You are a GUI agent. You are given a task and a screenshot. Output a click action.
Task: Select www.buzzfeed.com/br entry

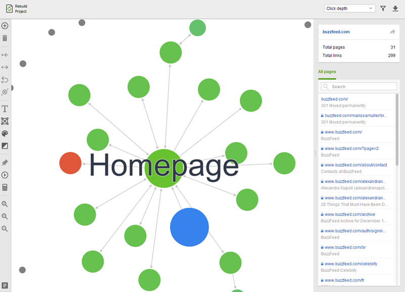tap(356, 250)
